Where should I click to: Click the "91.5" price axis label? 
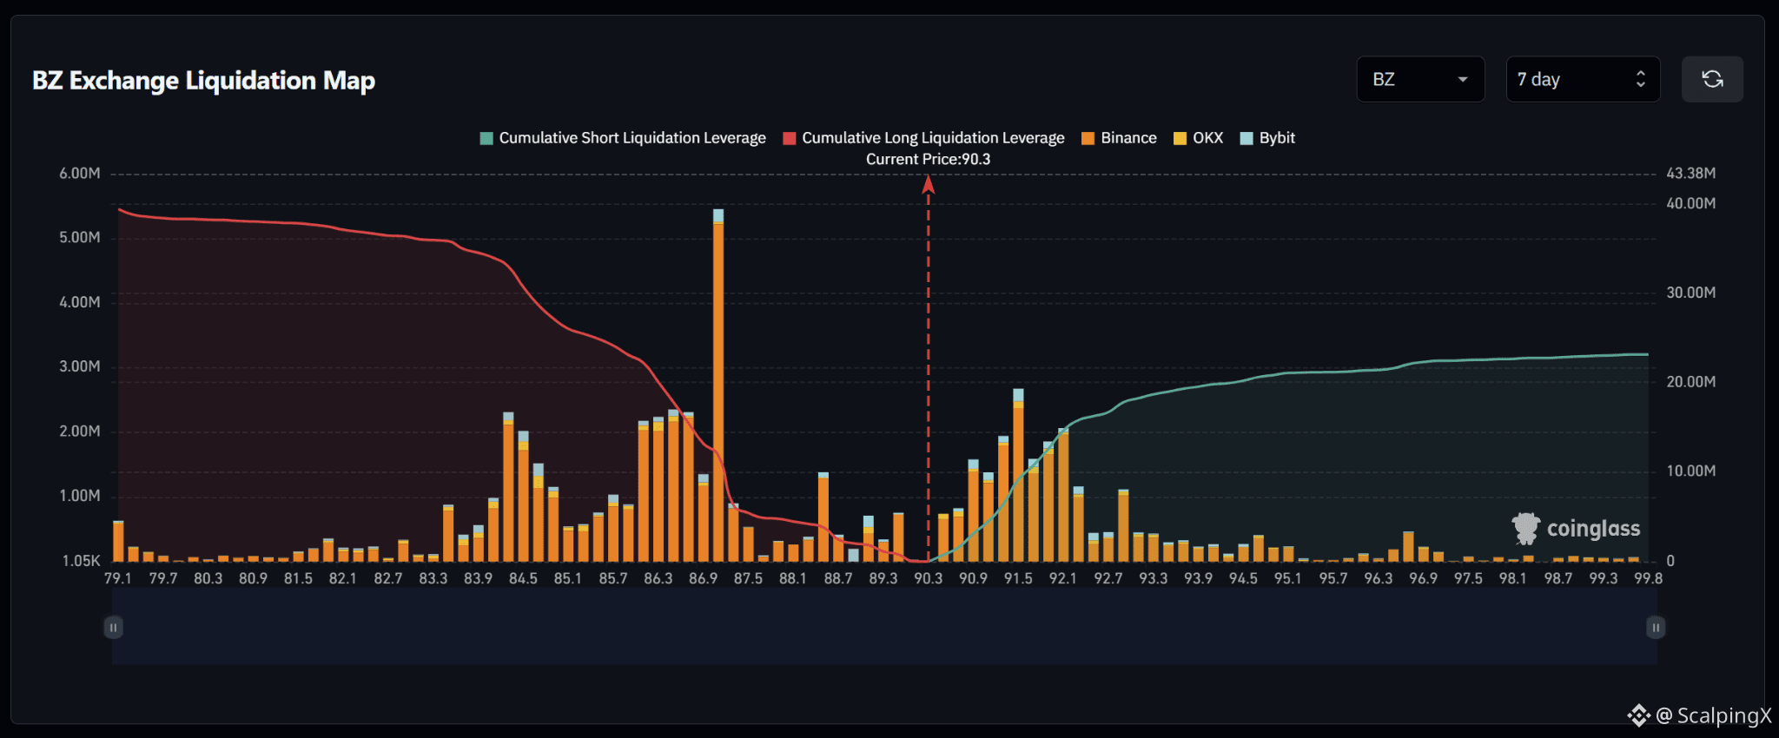point(1018,578)
